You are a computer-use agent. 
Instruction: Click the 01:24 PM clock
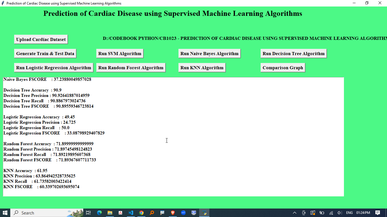(363, 213)
